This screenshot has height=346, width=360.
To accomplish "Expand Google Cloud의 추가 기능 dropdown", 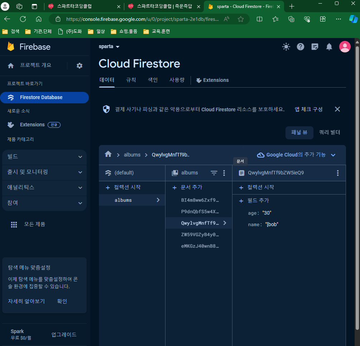I will 296,155.
